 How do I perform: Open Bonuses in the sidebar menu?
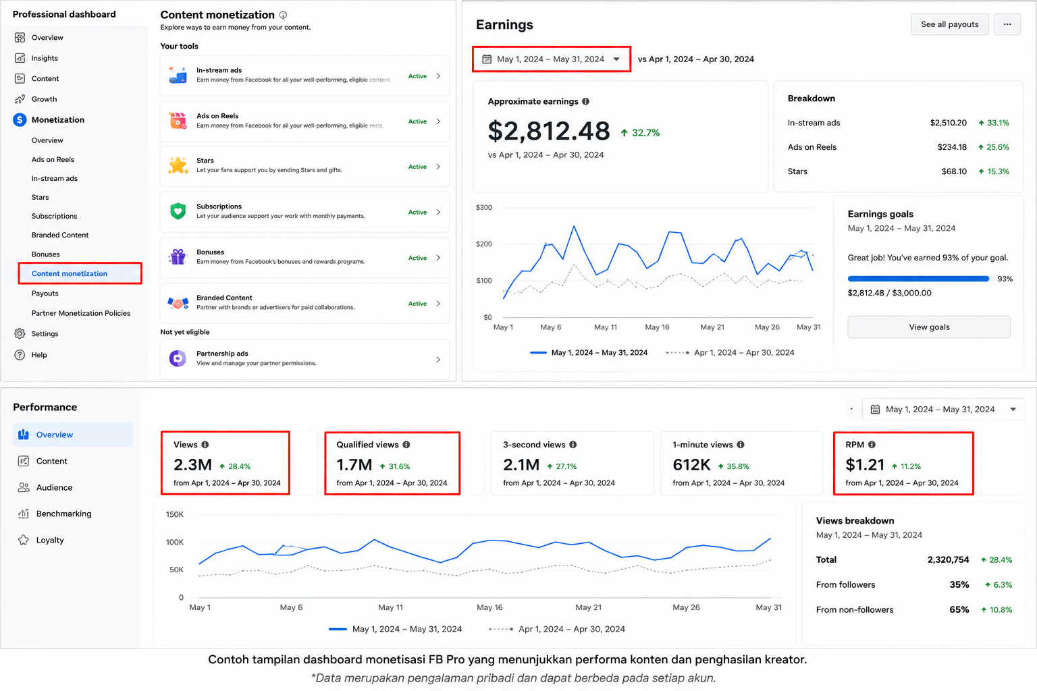(46, 254)
